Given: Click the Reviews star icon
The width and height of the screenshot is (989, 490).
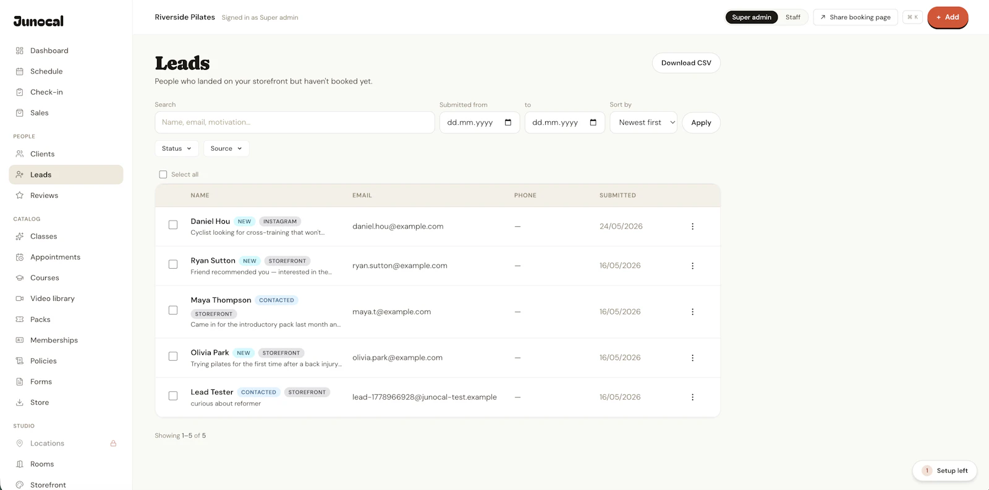Looking at the screenshot, I should (20, 195).
